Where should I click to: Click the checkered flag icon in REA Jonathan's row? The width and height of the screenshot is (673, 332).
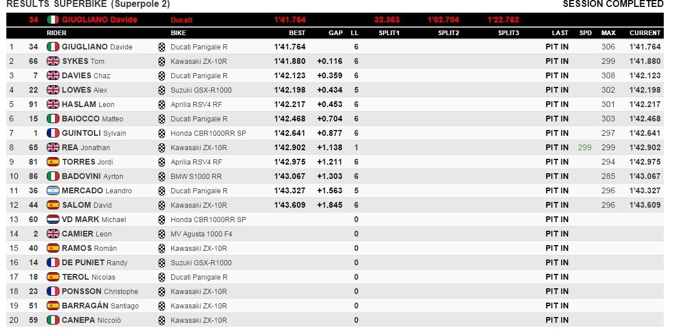tap(162, 148)
